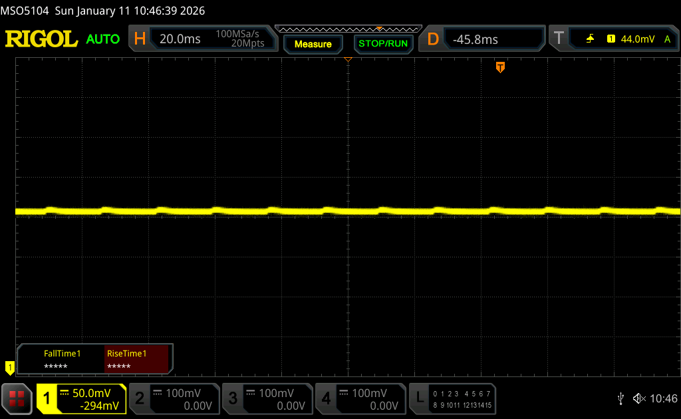Image resolution: width=681 pixels, height=419 pixels.
Task: Tap the orange D delay icon
Action: click(x=433, y=39)
